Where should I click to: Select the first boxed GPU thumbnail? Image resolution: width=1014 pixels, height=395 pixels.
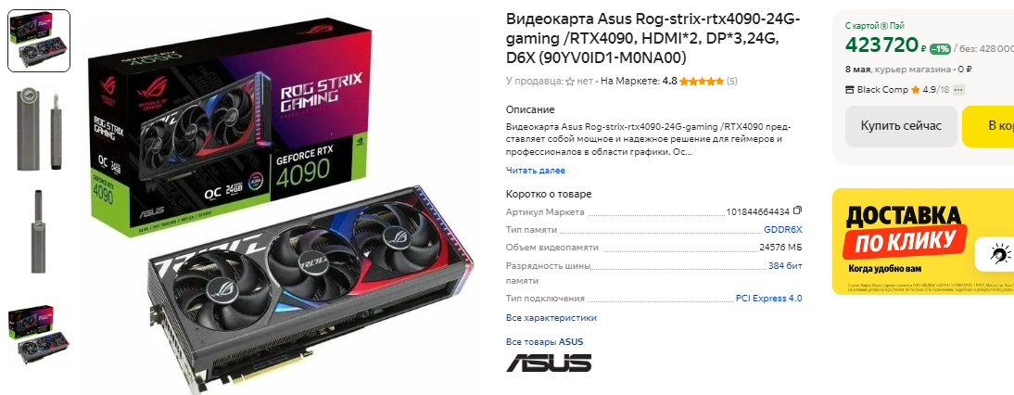point(39,41)
